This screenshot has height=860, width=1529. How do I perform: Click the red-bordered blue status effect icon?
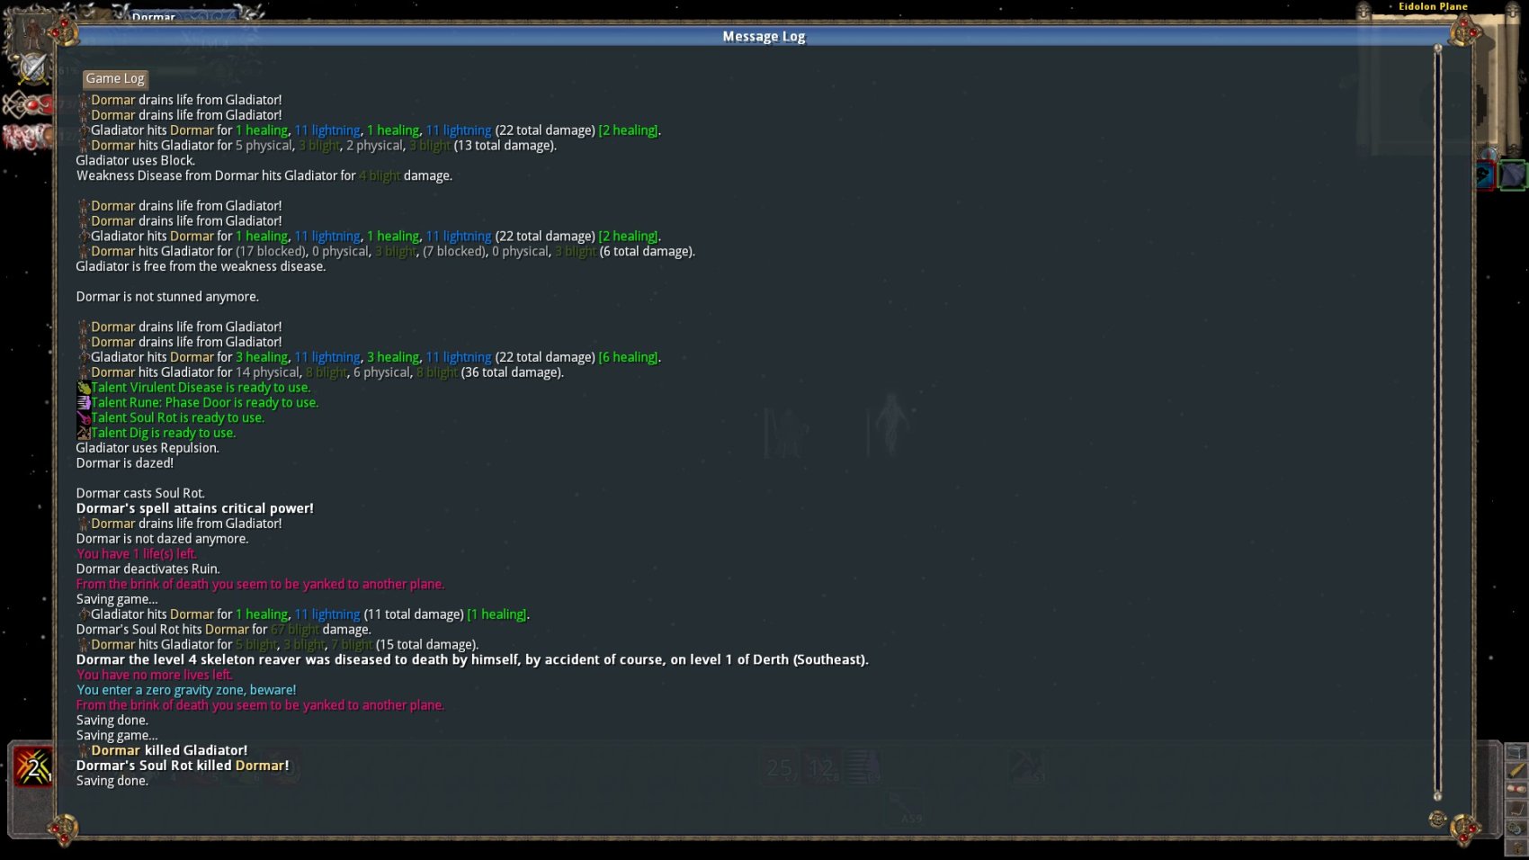[x=1485, y=175]
